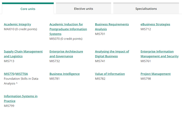Open Academic Induction for Postgraduate Information Systems

coord(68,29)
